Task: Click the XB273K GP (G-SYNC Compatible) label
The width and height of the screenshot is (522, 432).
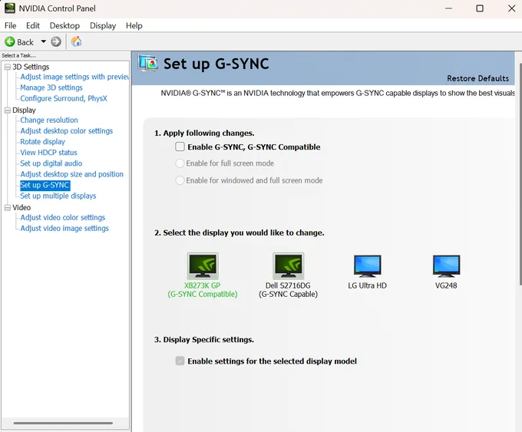Action: tap(203, 290)
